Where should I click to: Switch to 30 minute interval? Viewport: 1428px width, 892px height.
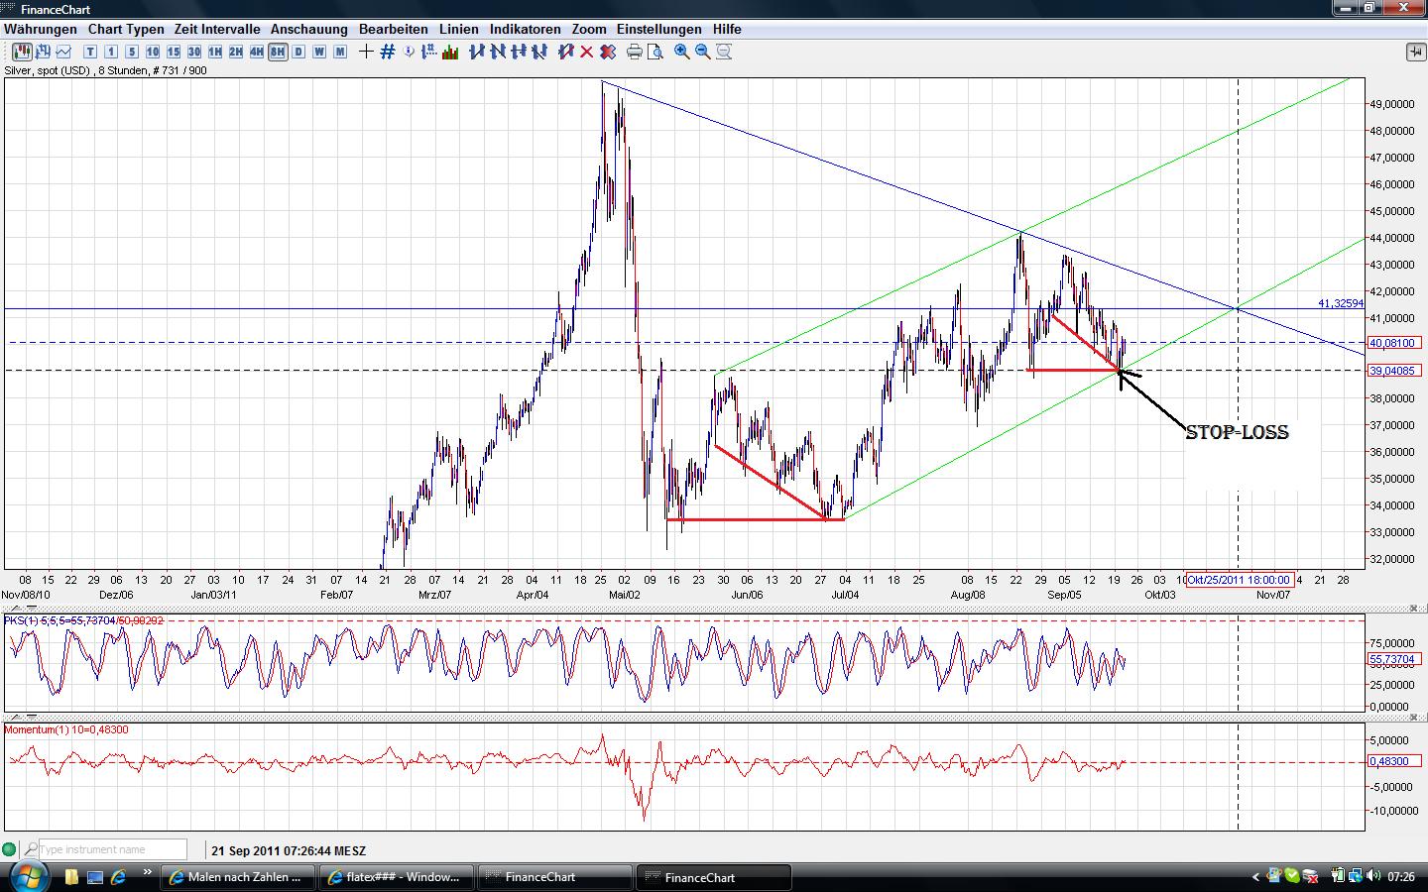click(x=194, y=52)
